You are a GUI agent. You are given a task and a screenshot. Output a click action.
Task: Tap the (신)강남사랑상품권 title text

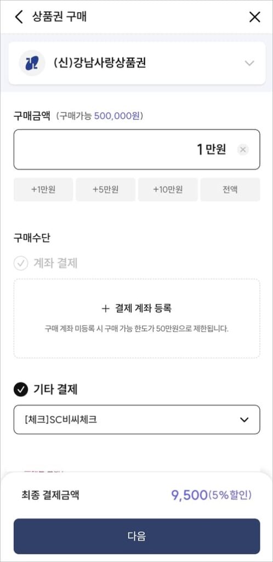coord(100,63)
